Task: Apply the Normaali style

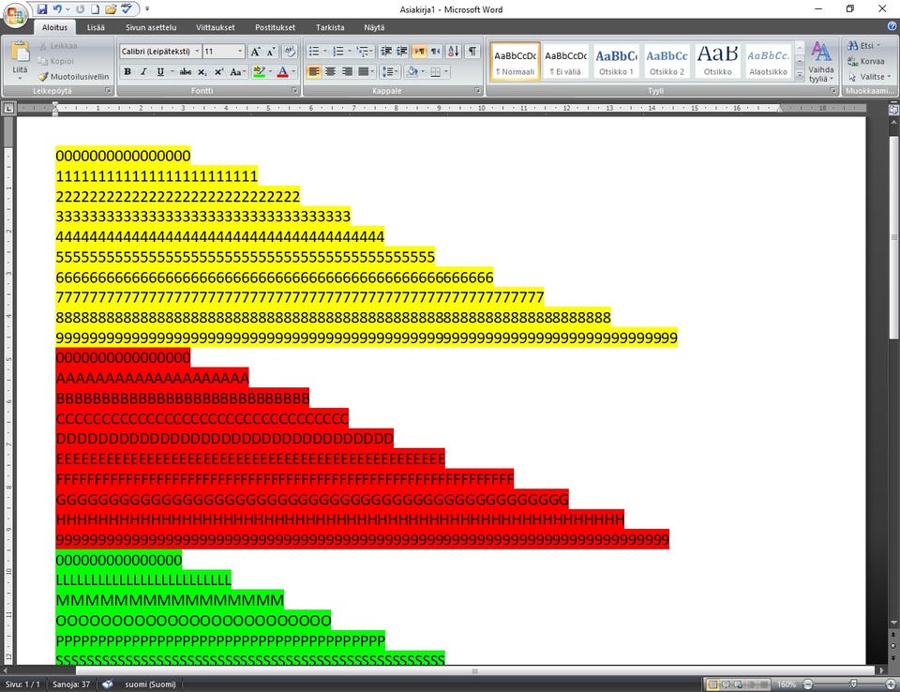Action: pyautogui.click(x=515, y=61)
